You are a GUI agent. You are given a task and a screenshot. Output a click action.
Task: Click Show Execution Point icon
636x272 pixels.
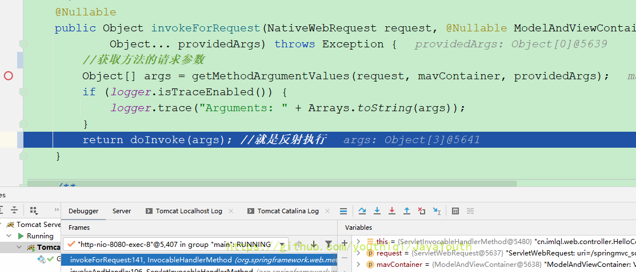[x=343, y=211]
